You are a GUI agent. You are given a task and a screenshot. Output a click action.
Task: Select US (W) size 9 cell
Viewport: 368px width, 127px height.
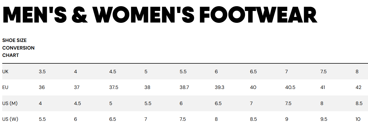coord(287,119)
